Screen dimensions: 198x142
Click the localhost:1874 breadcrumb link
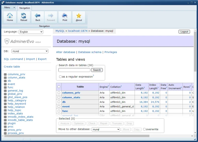[x=78, y=31]
